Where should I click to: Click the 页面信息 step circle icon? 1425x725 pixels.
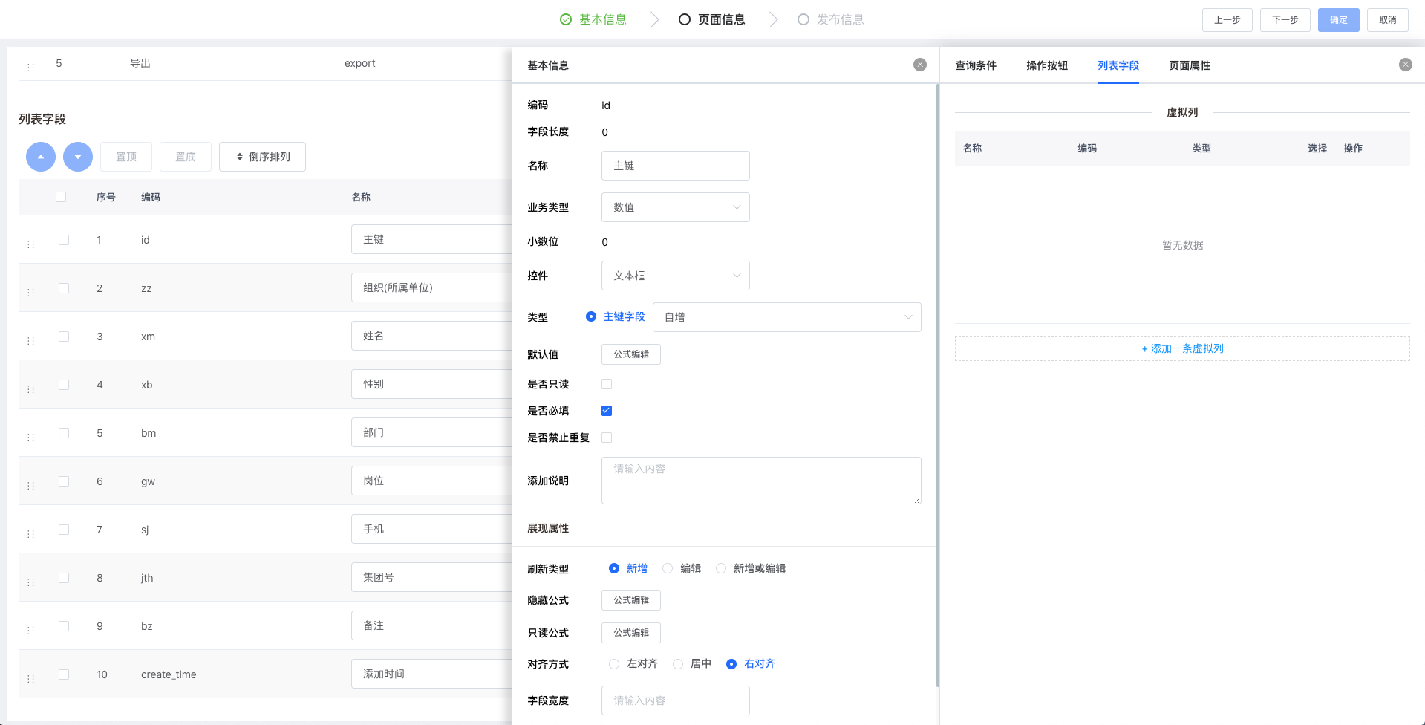point(685,19)
